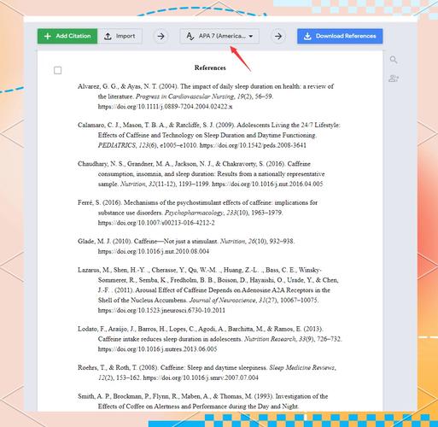Open the Lazarus 2011 jneurosci DOI link
438x427 pixels.
pyautogui.click(x=161, y=311)
